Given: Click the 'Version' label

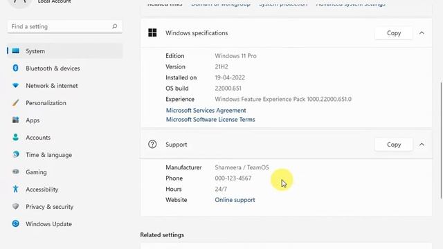Looking at the screenshot, I should click(175, 66).
